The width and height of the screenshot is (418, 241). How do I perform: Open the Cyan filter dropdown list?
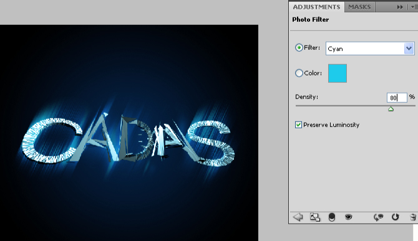[x=370, y=49]
